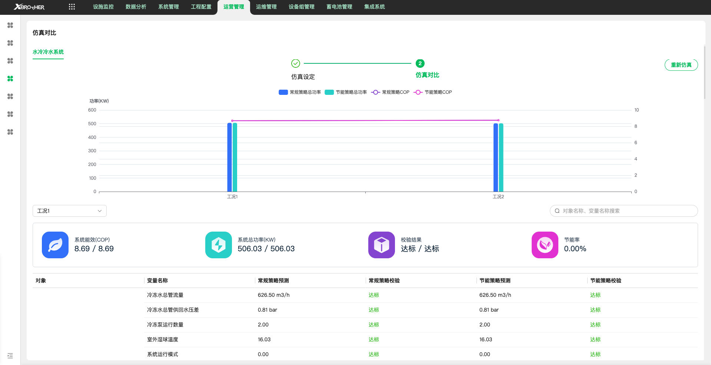
Task: Click the purple cube verification icon
Action: click(x=381, y=245)
